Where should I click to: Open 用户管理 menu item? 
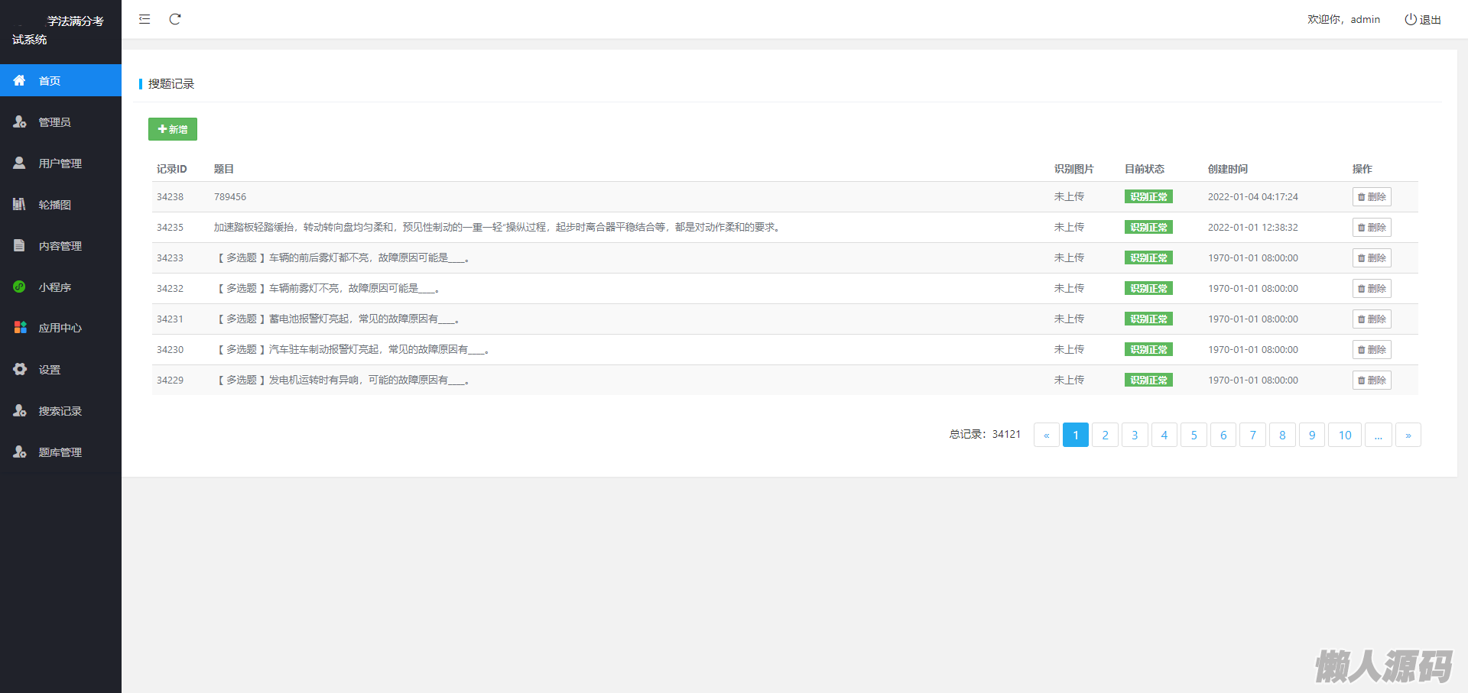(60, 163)
